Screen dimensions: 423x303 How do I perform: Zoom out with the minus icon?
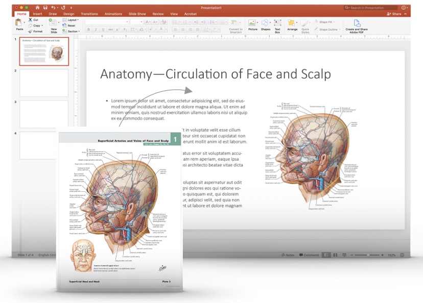point(352,255)
